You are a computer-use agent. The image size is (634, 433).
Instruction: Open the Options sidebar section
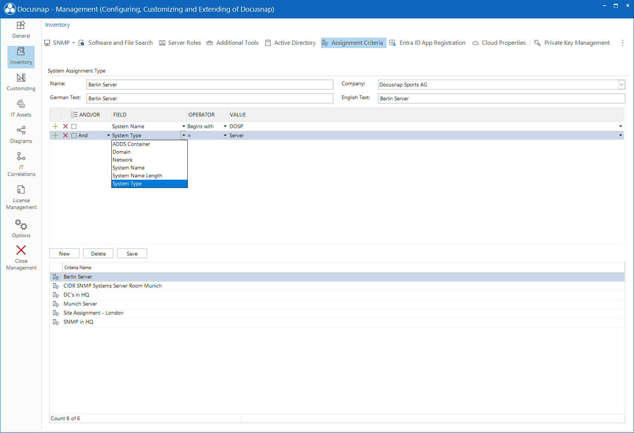21,229
